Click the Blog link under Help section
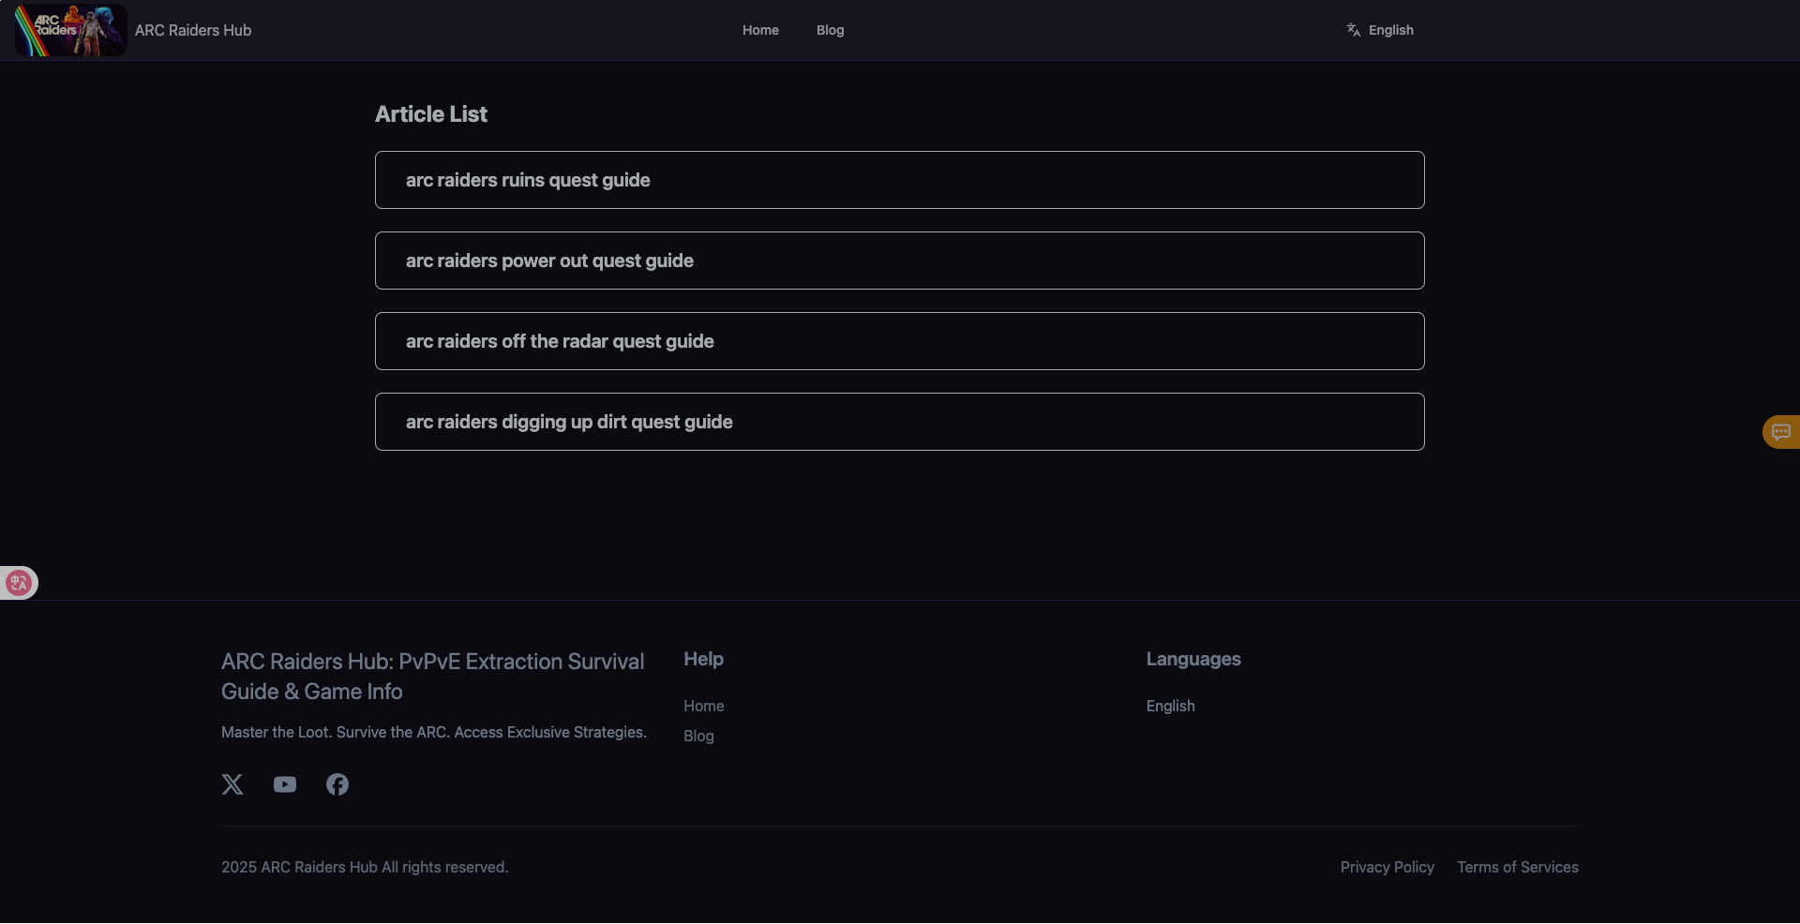 (698, 736)
